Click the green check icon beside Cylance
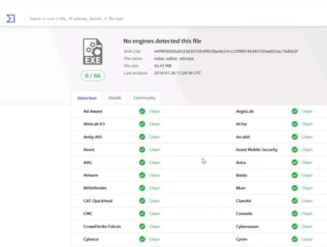 click(142, 239)
